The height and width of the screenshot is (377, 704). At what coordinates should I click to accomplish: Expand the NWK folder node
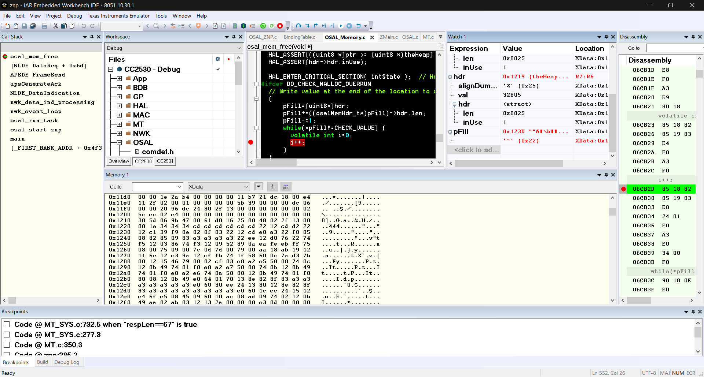pos(119,133)
